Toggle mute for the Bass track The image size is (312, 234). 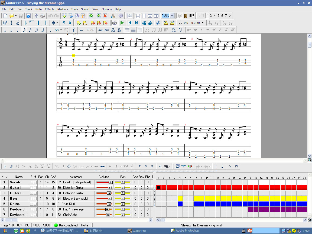35,199
